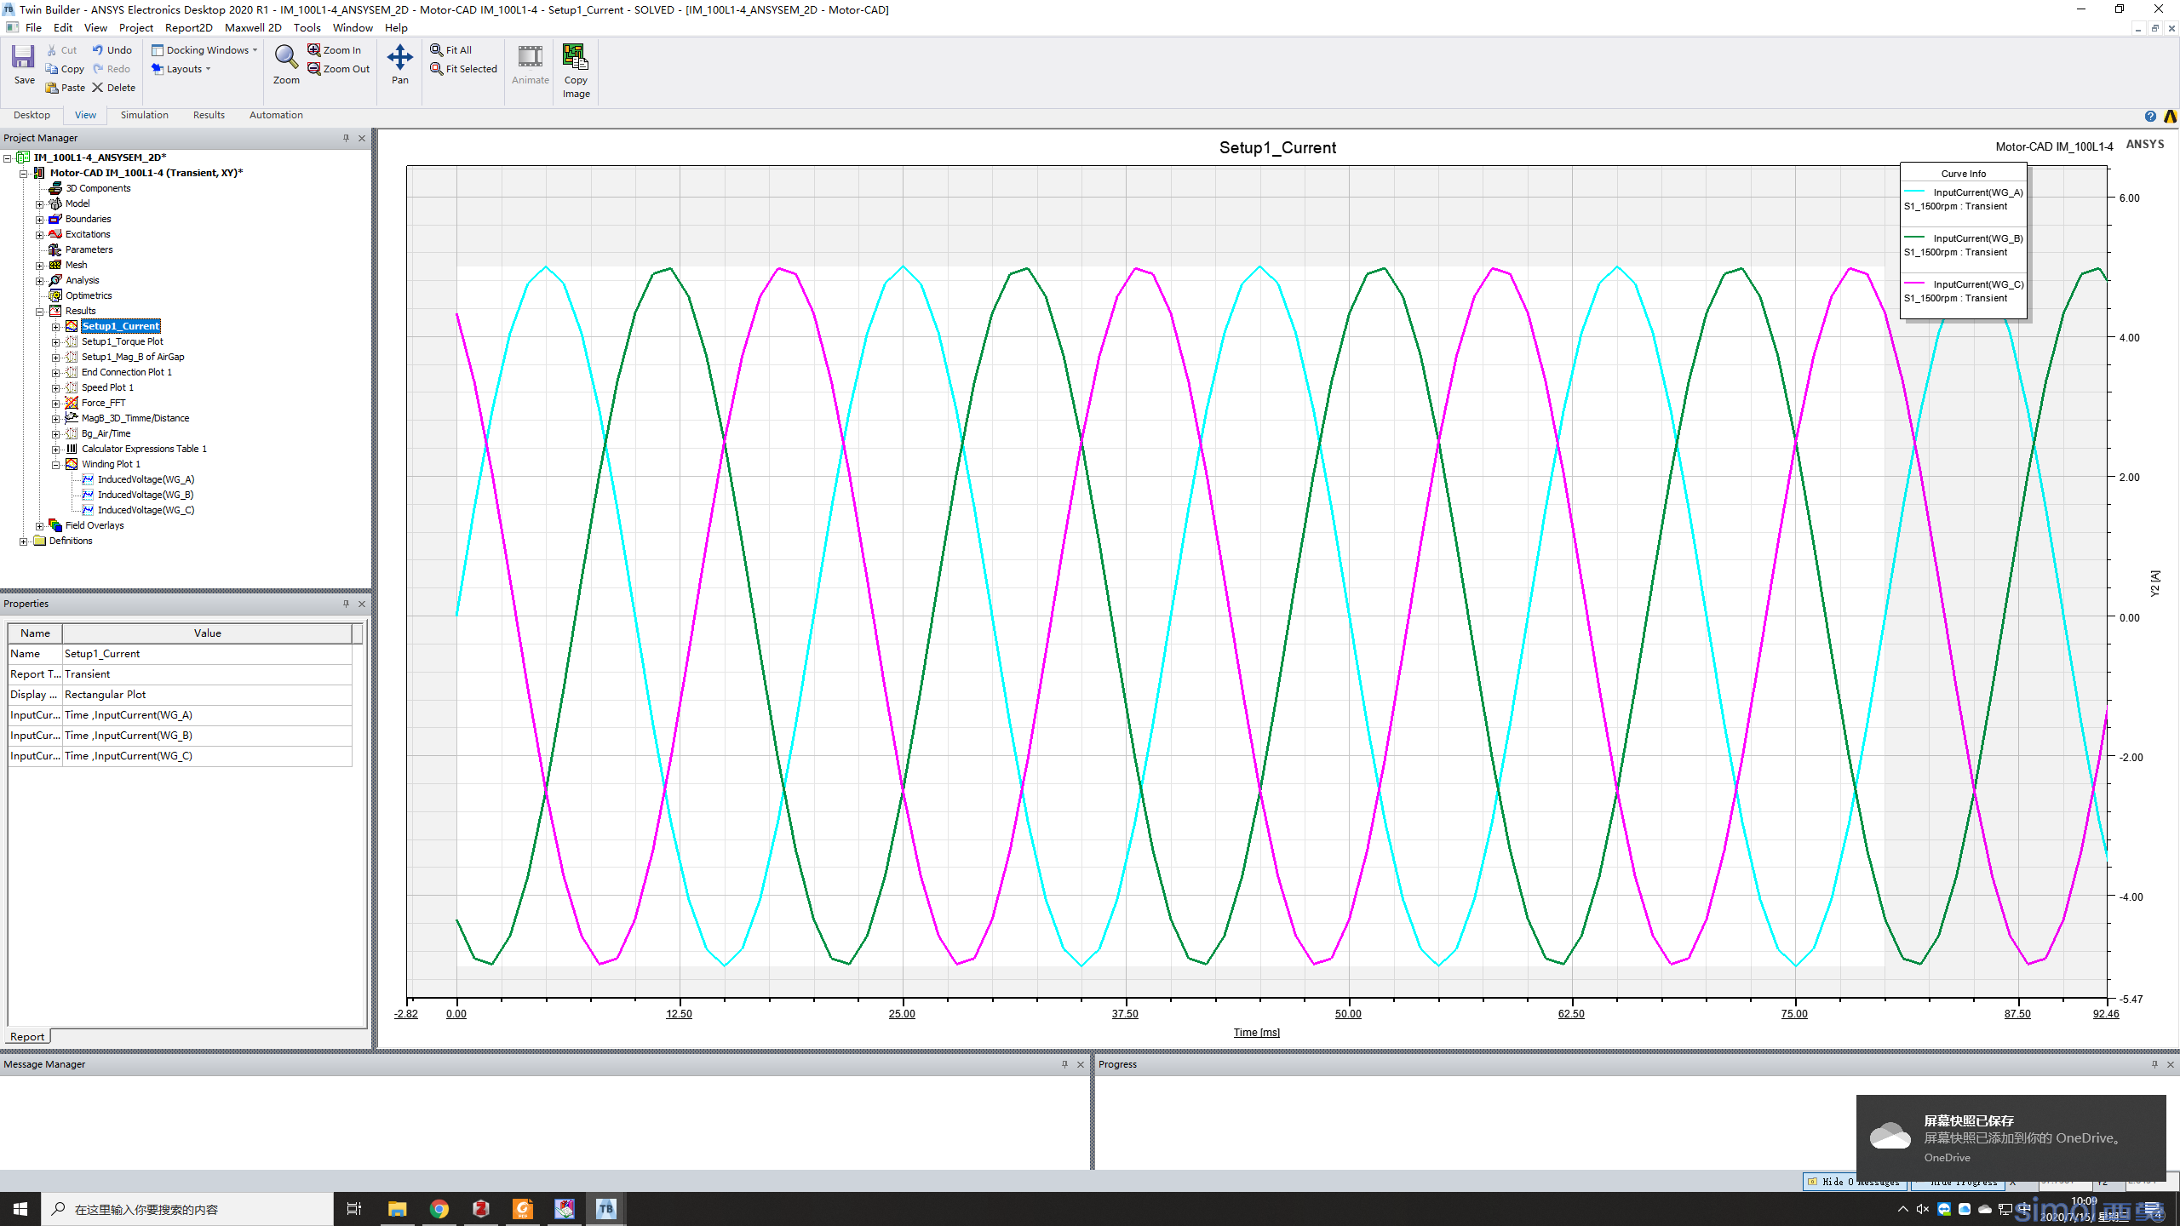
Task: Switch to the Simulation ribbon tab
Action: point(144,115)
